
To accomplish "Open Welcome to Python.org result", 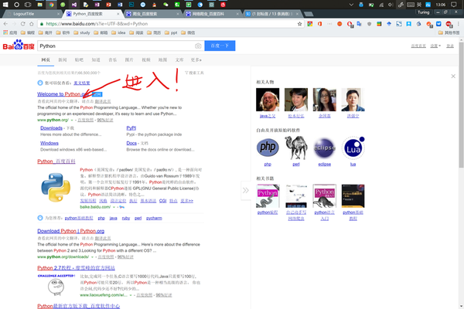I will click(62, 94).
